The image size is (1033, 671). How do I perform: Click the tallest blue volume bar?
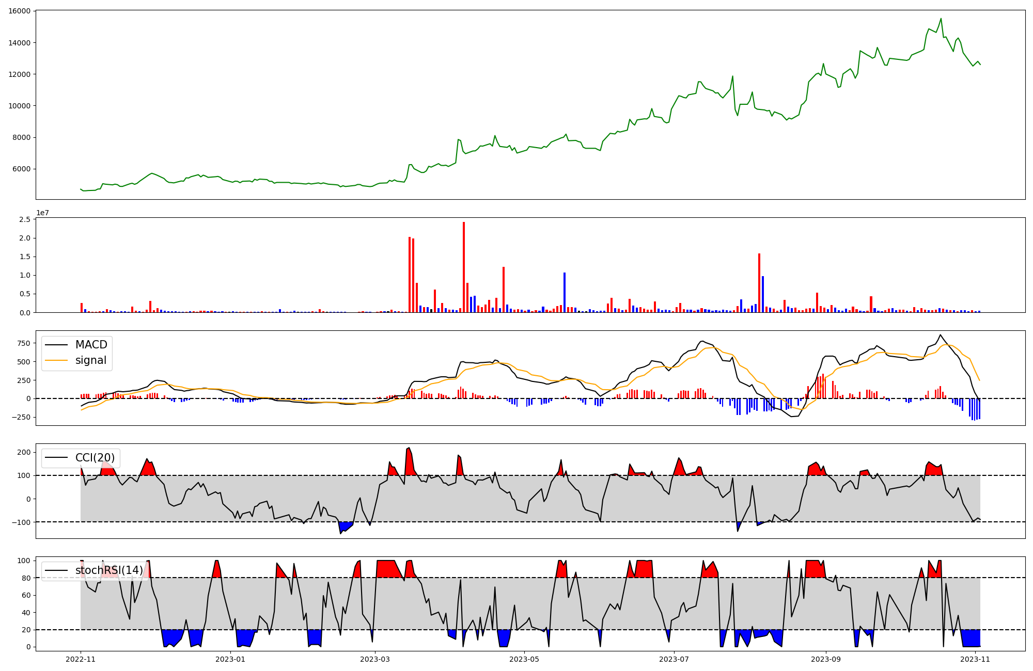[x=565, y=292]
